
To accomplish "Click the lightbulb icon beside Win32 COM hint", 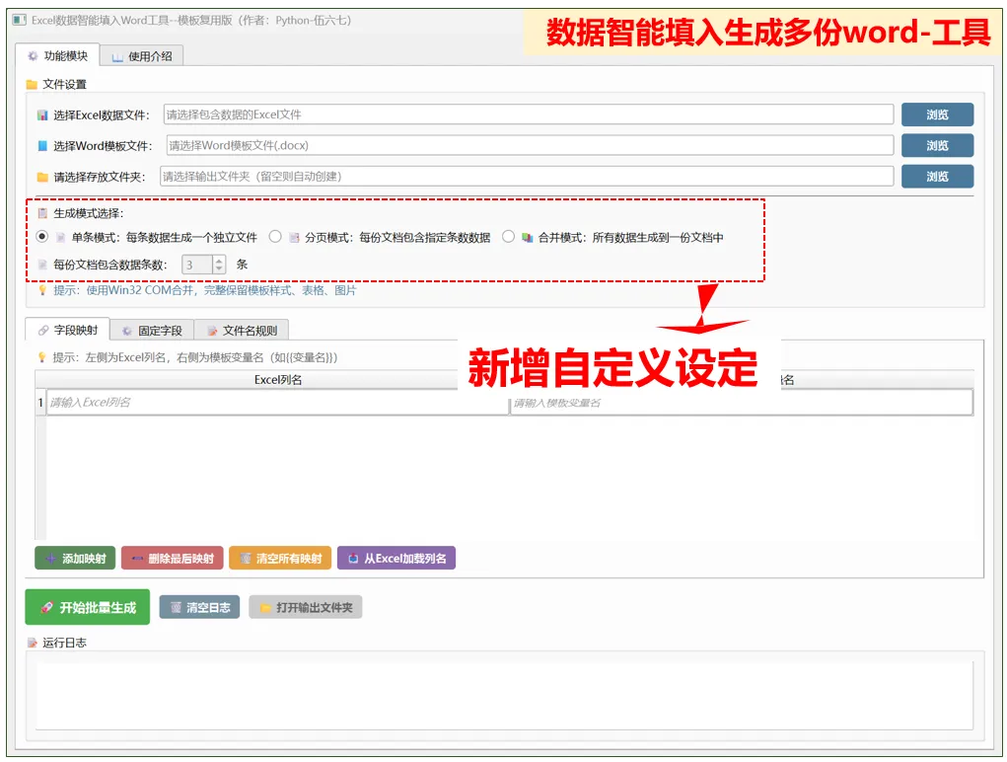I will [42, 290].
